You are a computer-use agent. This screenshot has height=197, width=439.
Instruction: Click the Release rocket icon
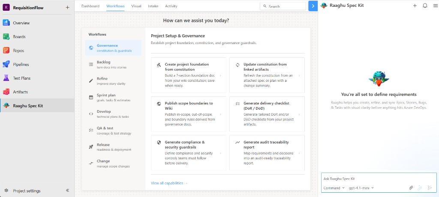click(x=91, y=146)
